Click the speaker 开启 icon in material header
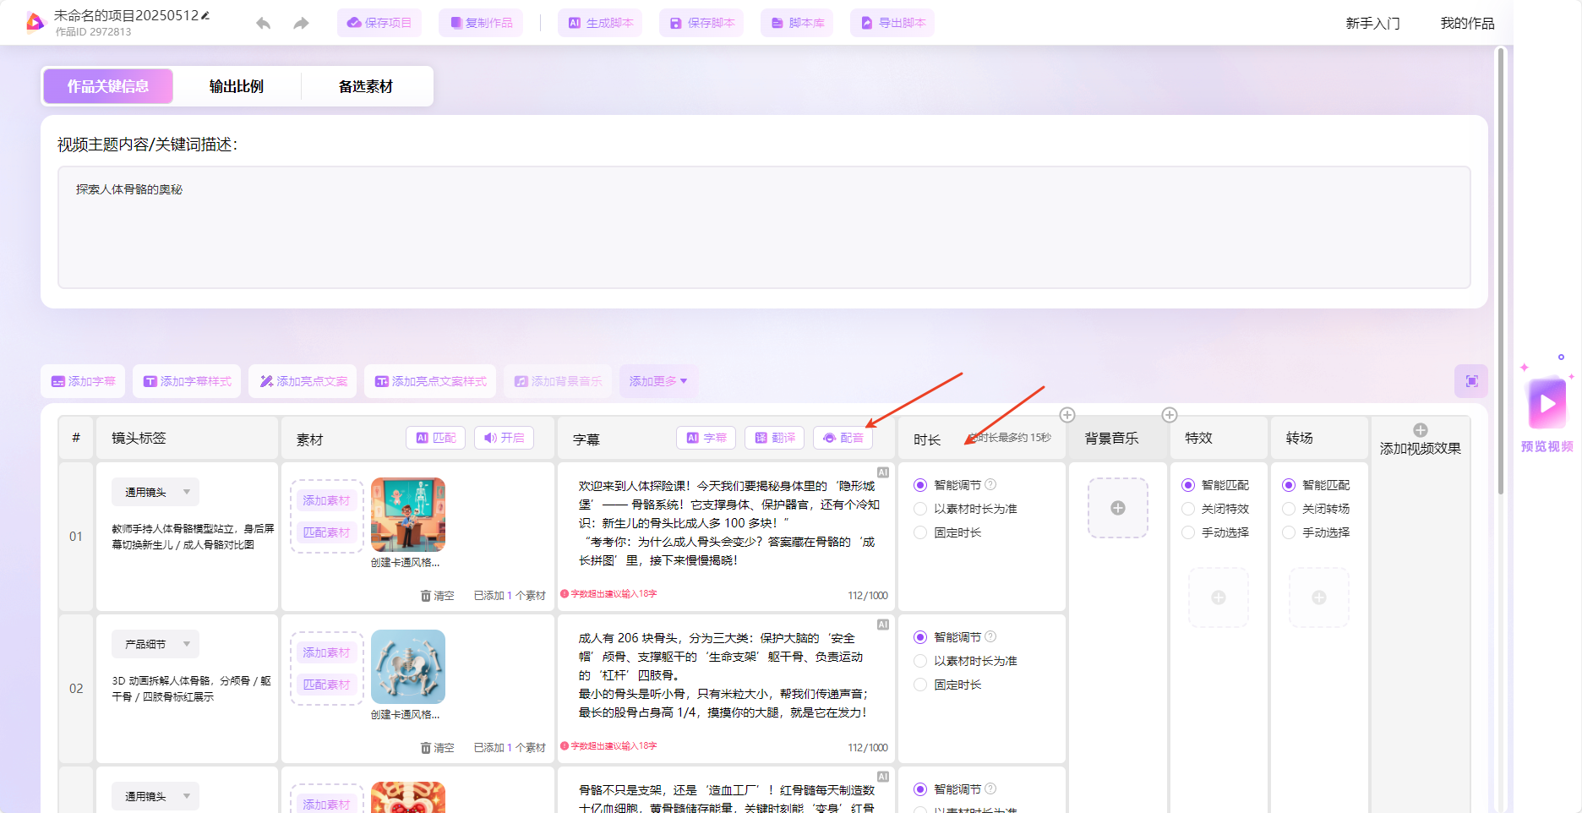Screen dimensions: 1582x813 click(x=504, y=438)
